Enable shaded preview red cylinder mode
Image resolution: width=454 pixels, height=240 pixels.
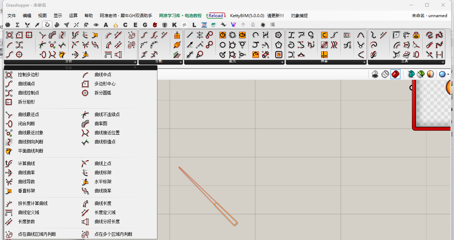[395, 74]
